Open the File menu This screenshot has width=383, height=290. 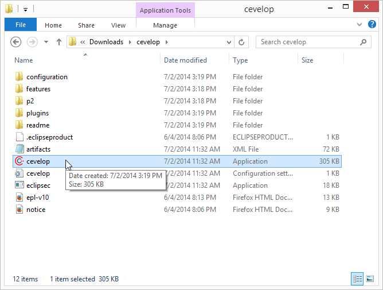(21, 25)
